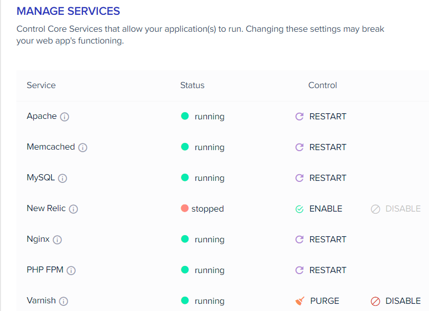Restart the Memcached service
This screenshot has width=429, height=311.
(327, 147)
